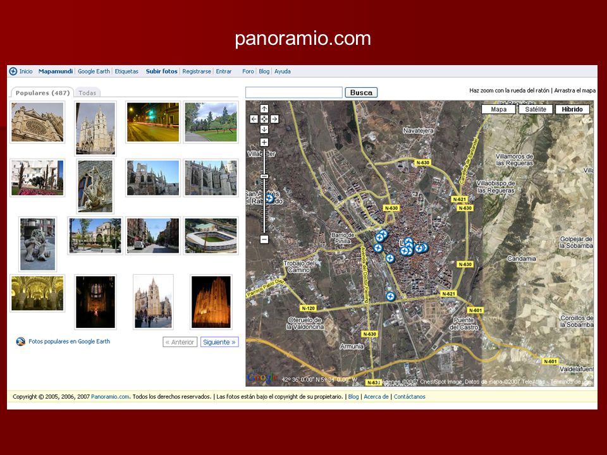The height and width of the screenshot is (455, 607).
Task: Click the N-120 road sign on the map
Action: click(308, 308)
